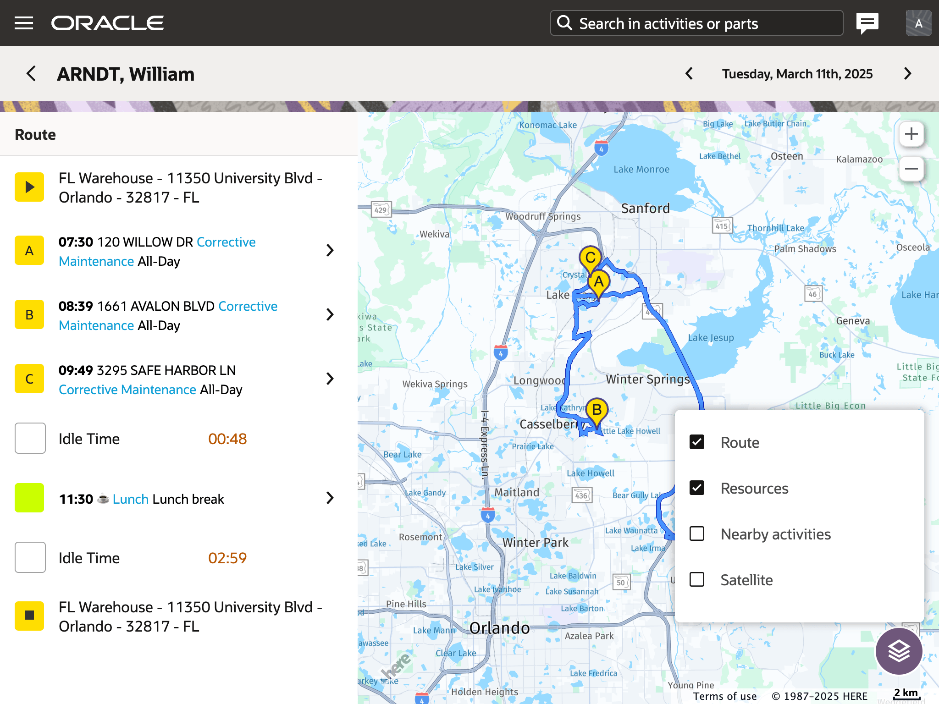Go back using arrow beside ARNDT, William
Screen dimensions: 939x704
tap(31, 74)
